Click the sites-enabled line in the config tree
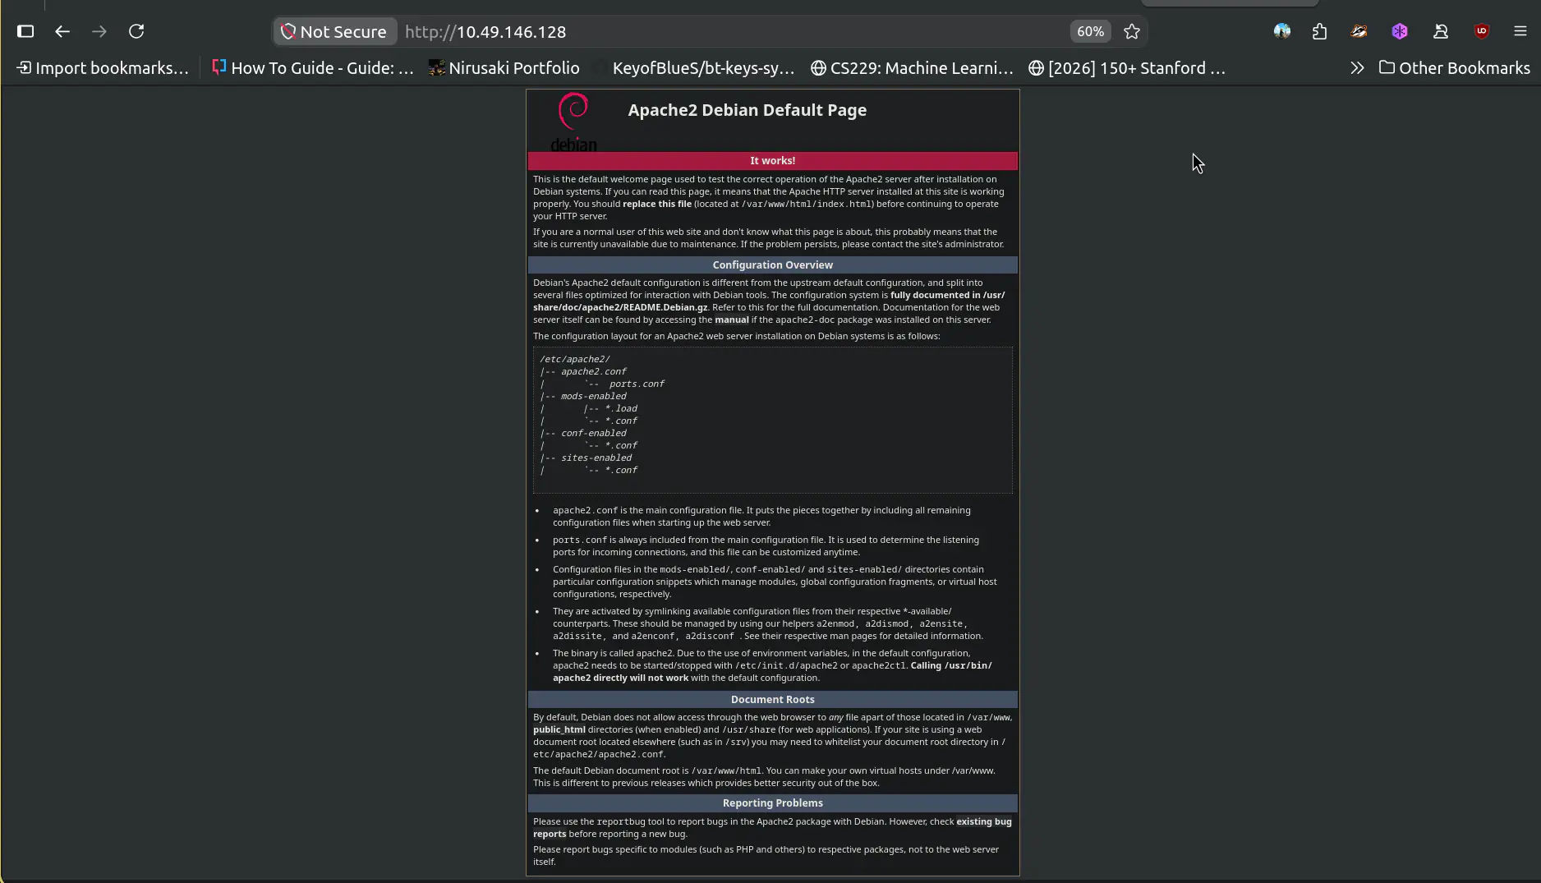The width and height of the screenshot is (1541, 883). (596, 458)
